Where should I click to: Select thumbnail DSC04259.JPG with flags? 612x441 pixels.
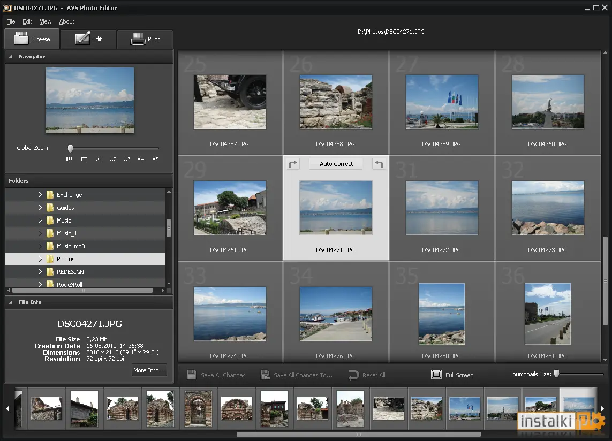pyautogui.click(x=442, y=102)
